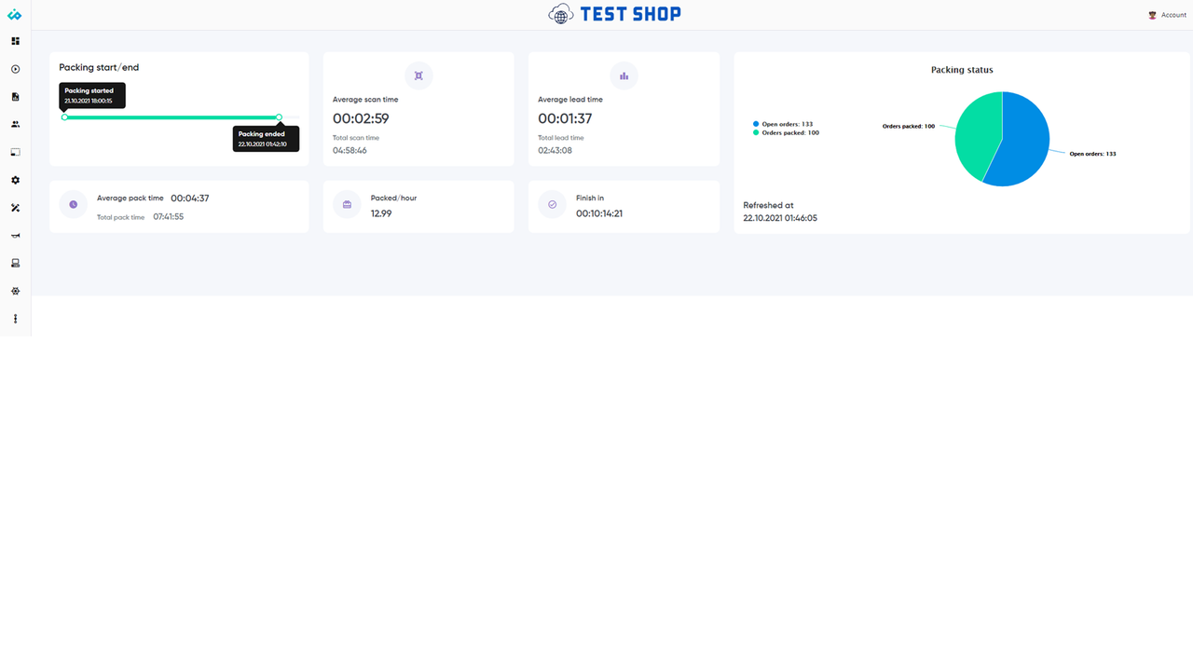The image size is (1193, 671).
Task: Click total pack time value 07:41:55
Action: point(169,217)
